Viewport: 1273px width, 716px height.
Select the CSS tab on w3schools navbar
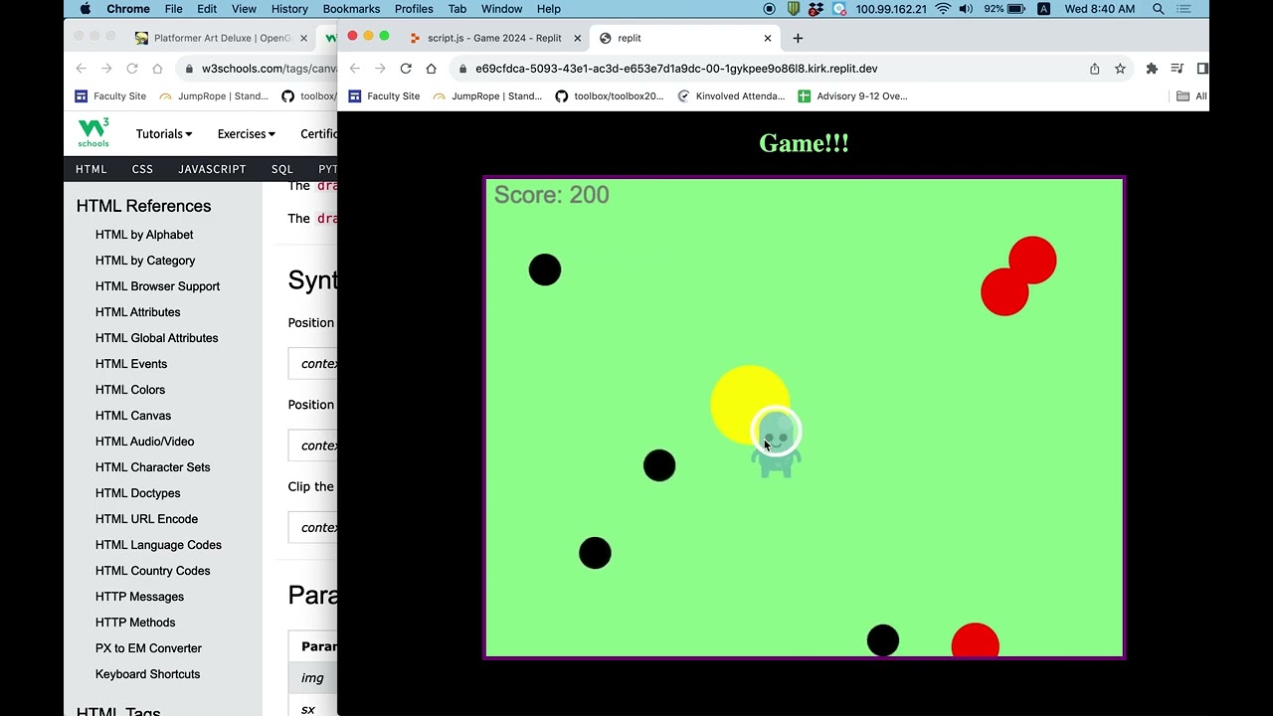tap(142, 169)
